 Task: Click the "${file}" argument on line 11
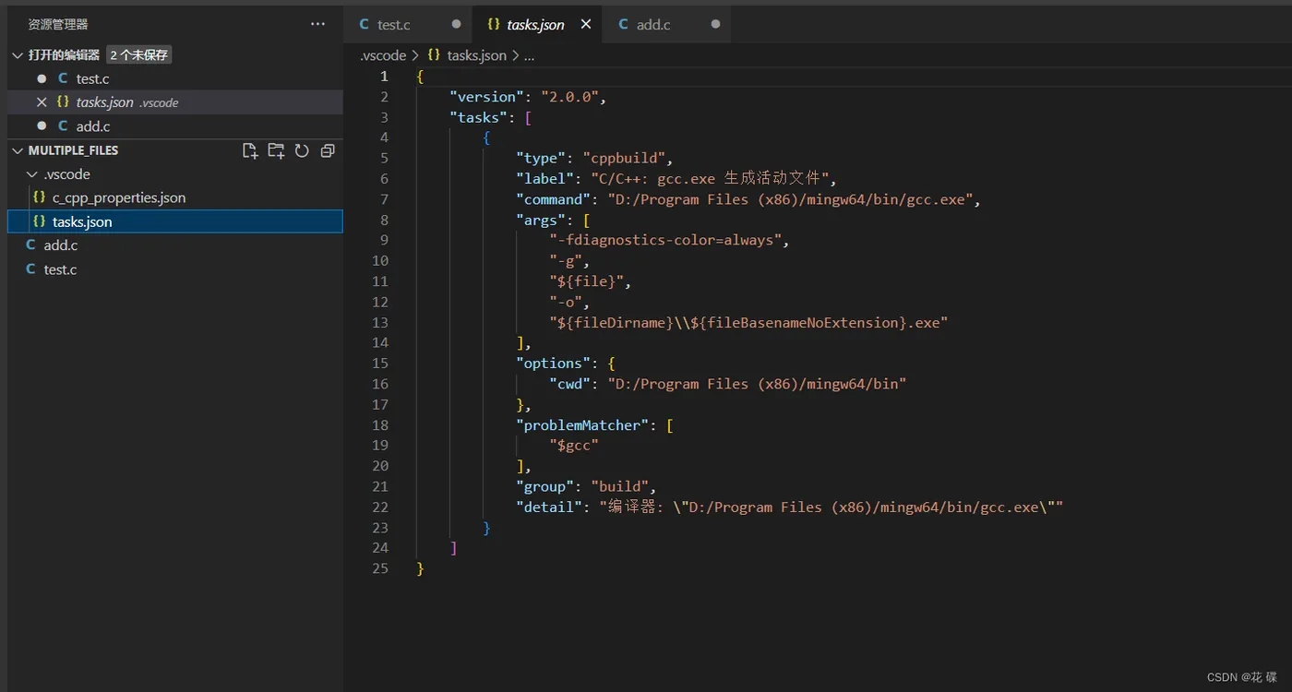(586, 281)
